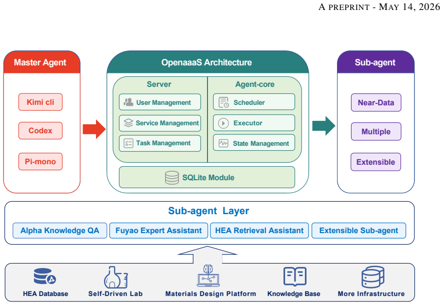Image resolution: width=443 pixels, height=305 pixels.
Task: Click the Service Management layers icon
Action: pos(128,123)
